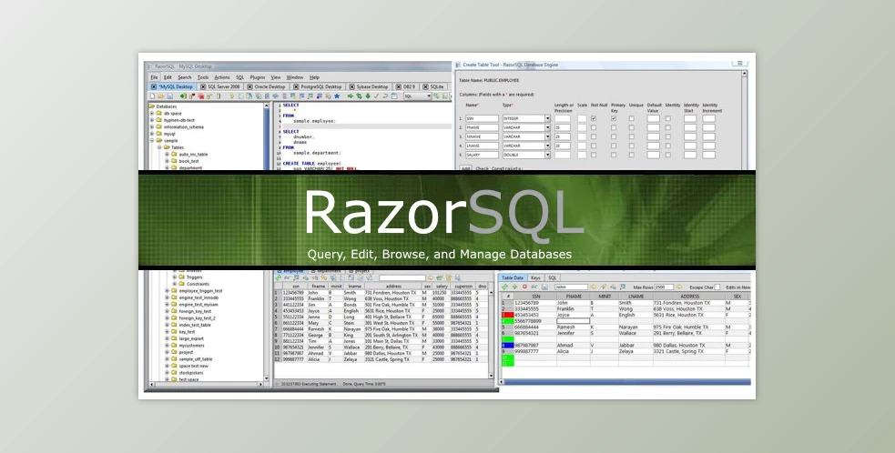
Task: Click the Open file folder icon
Action: coord(161,96)
